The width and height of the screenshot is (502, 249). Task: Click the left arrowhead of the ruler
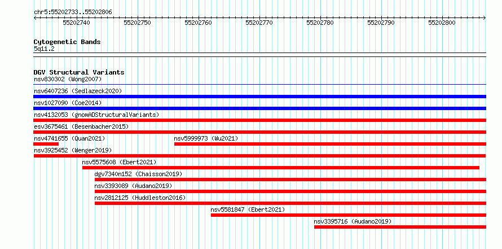[35, 18]
